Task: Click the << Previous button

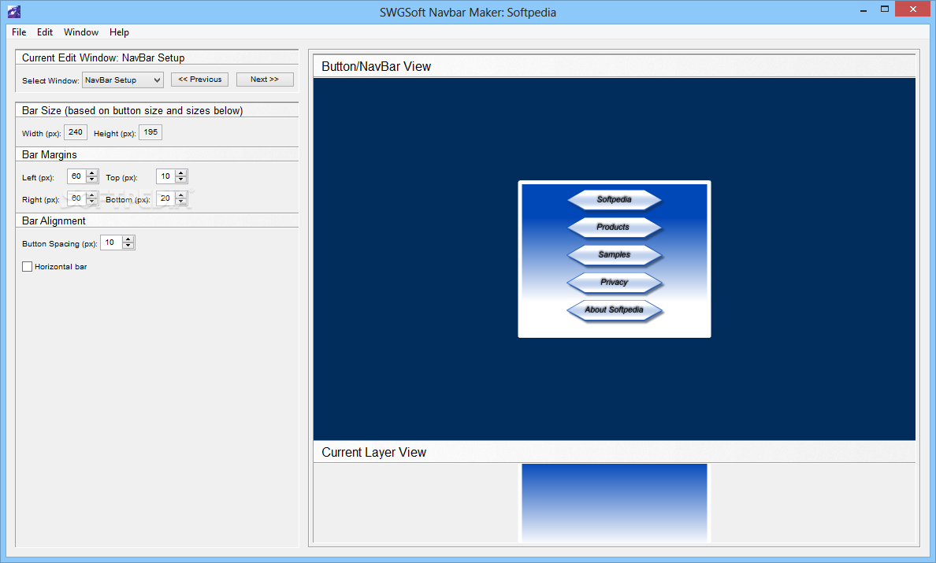Action: 199,80
